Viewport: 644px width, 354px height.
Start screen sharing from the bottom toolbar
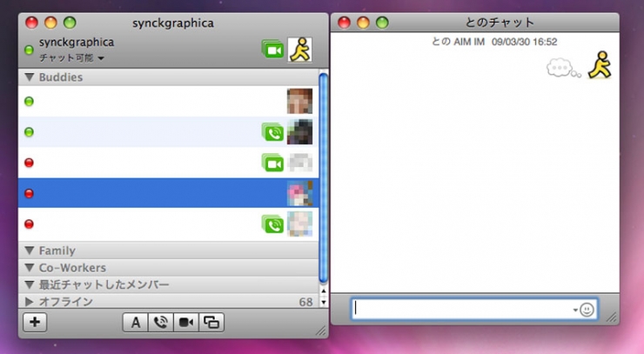tap(211, 323)
